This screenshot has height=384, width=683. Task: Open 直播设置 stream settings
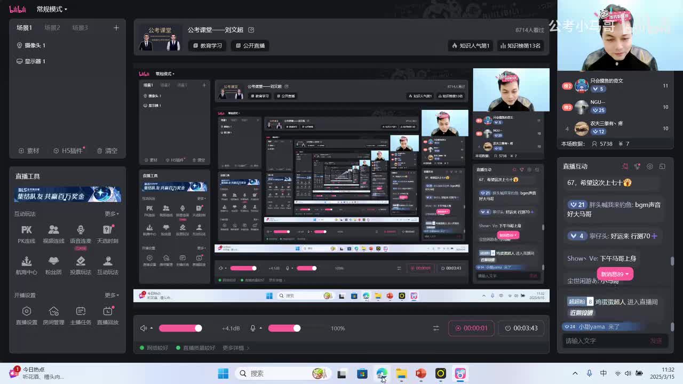tap(27, 316)
